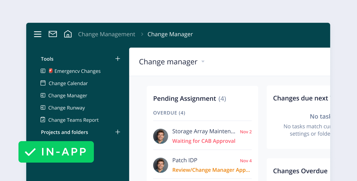This screenshot has height=181, width=357.
Task: Click the Change Manager board icon
Action: (x=43, y=95)
